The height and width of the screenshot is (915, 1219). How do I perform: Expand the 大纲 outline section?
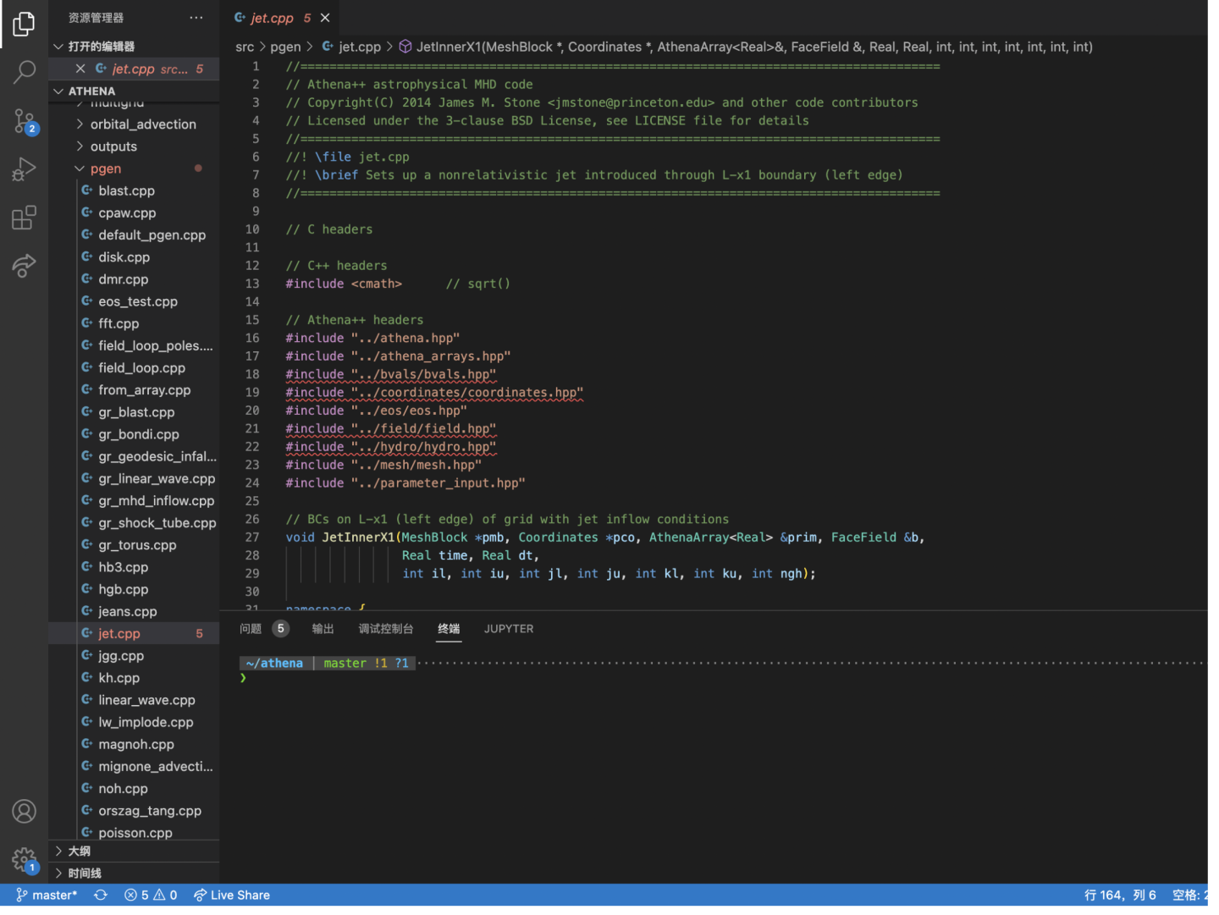click(x=79, y=851)
